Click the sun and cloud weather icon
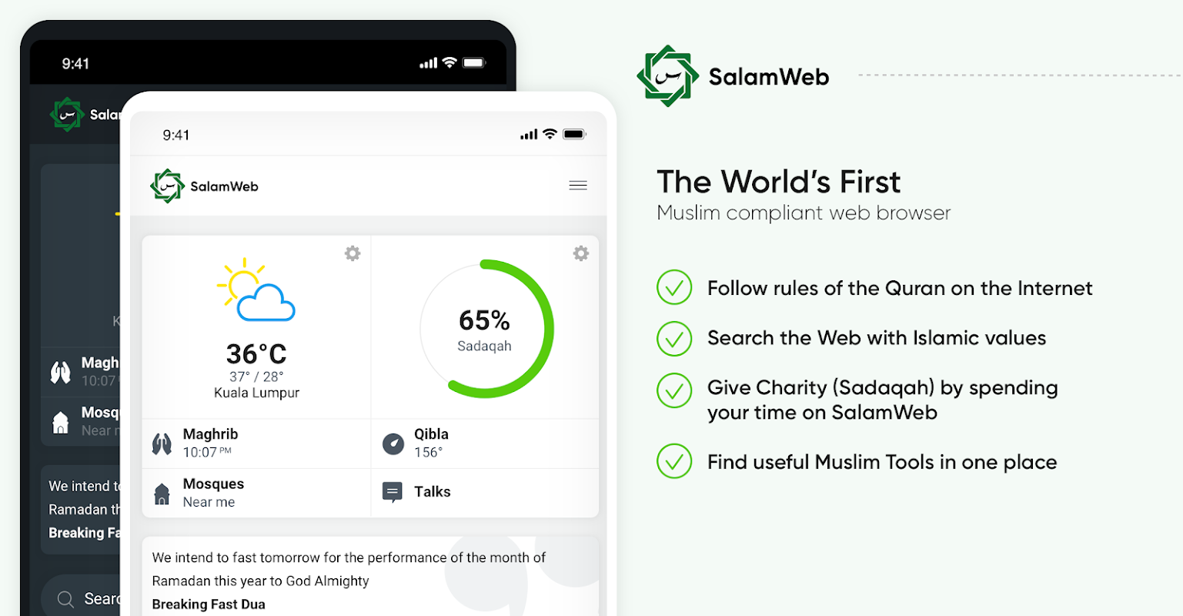 (256, 291)
